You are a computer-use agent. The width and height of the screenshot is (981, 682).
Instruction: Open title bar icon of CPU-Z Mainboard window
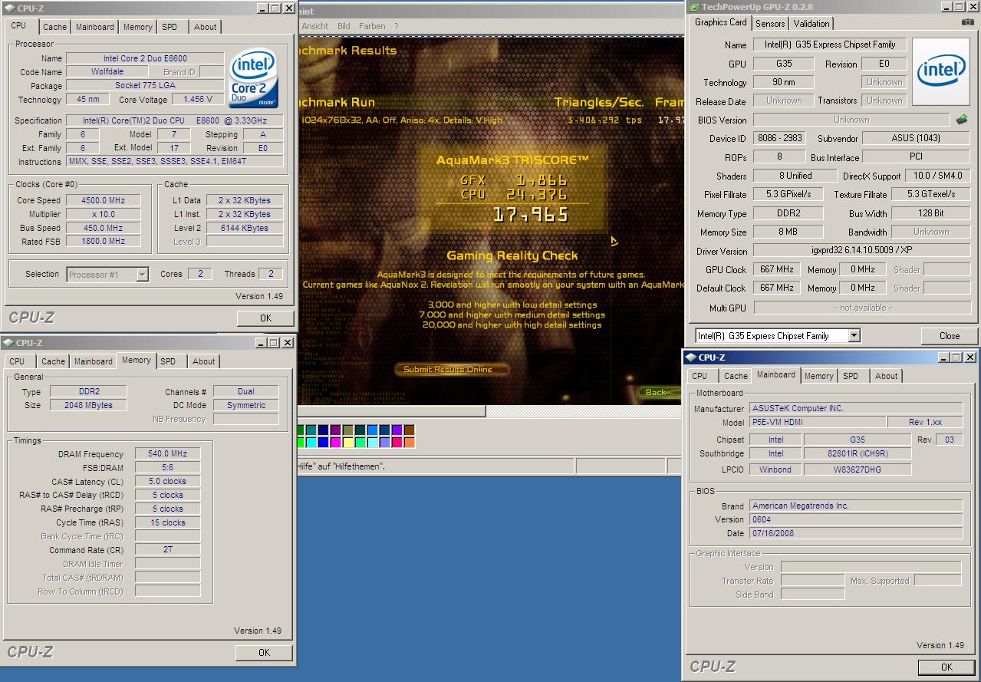point(690,357)
